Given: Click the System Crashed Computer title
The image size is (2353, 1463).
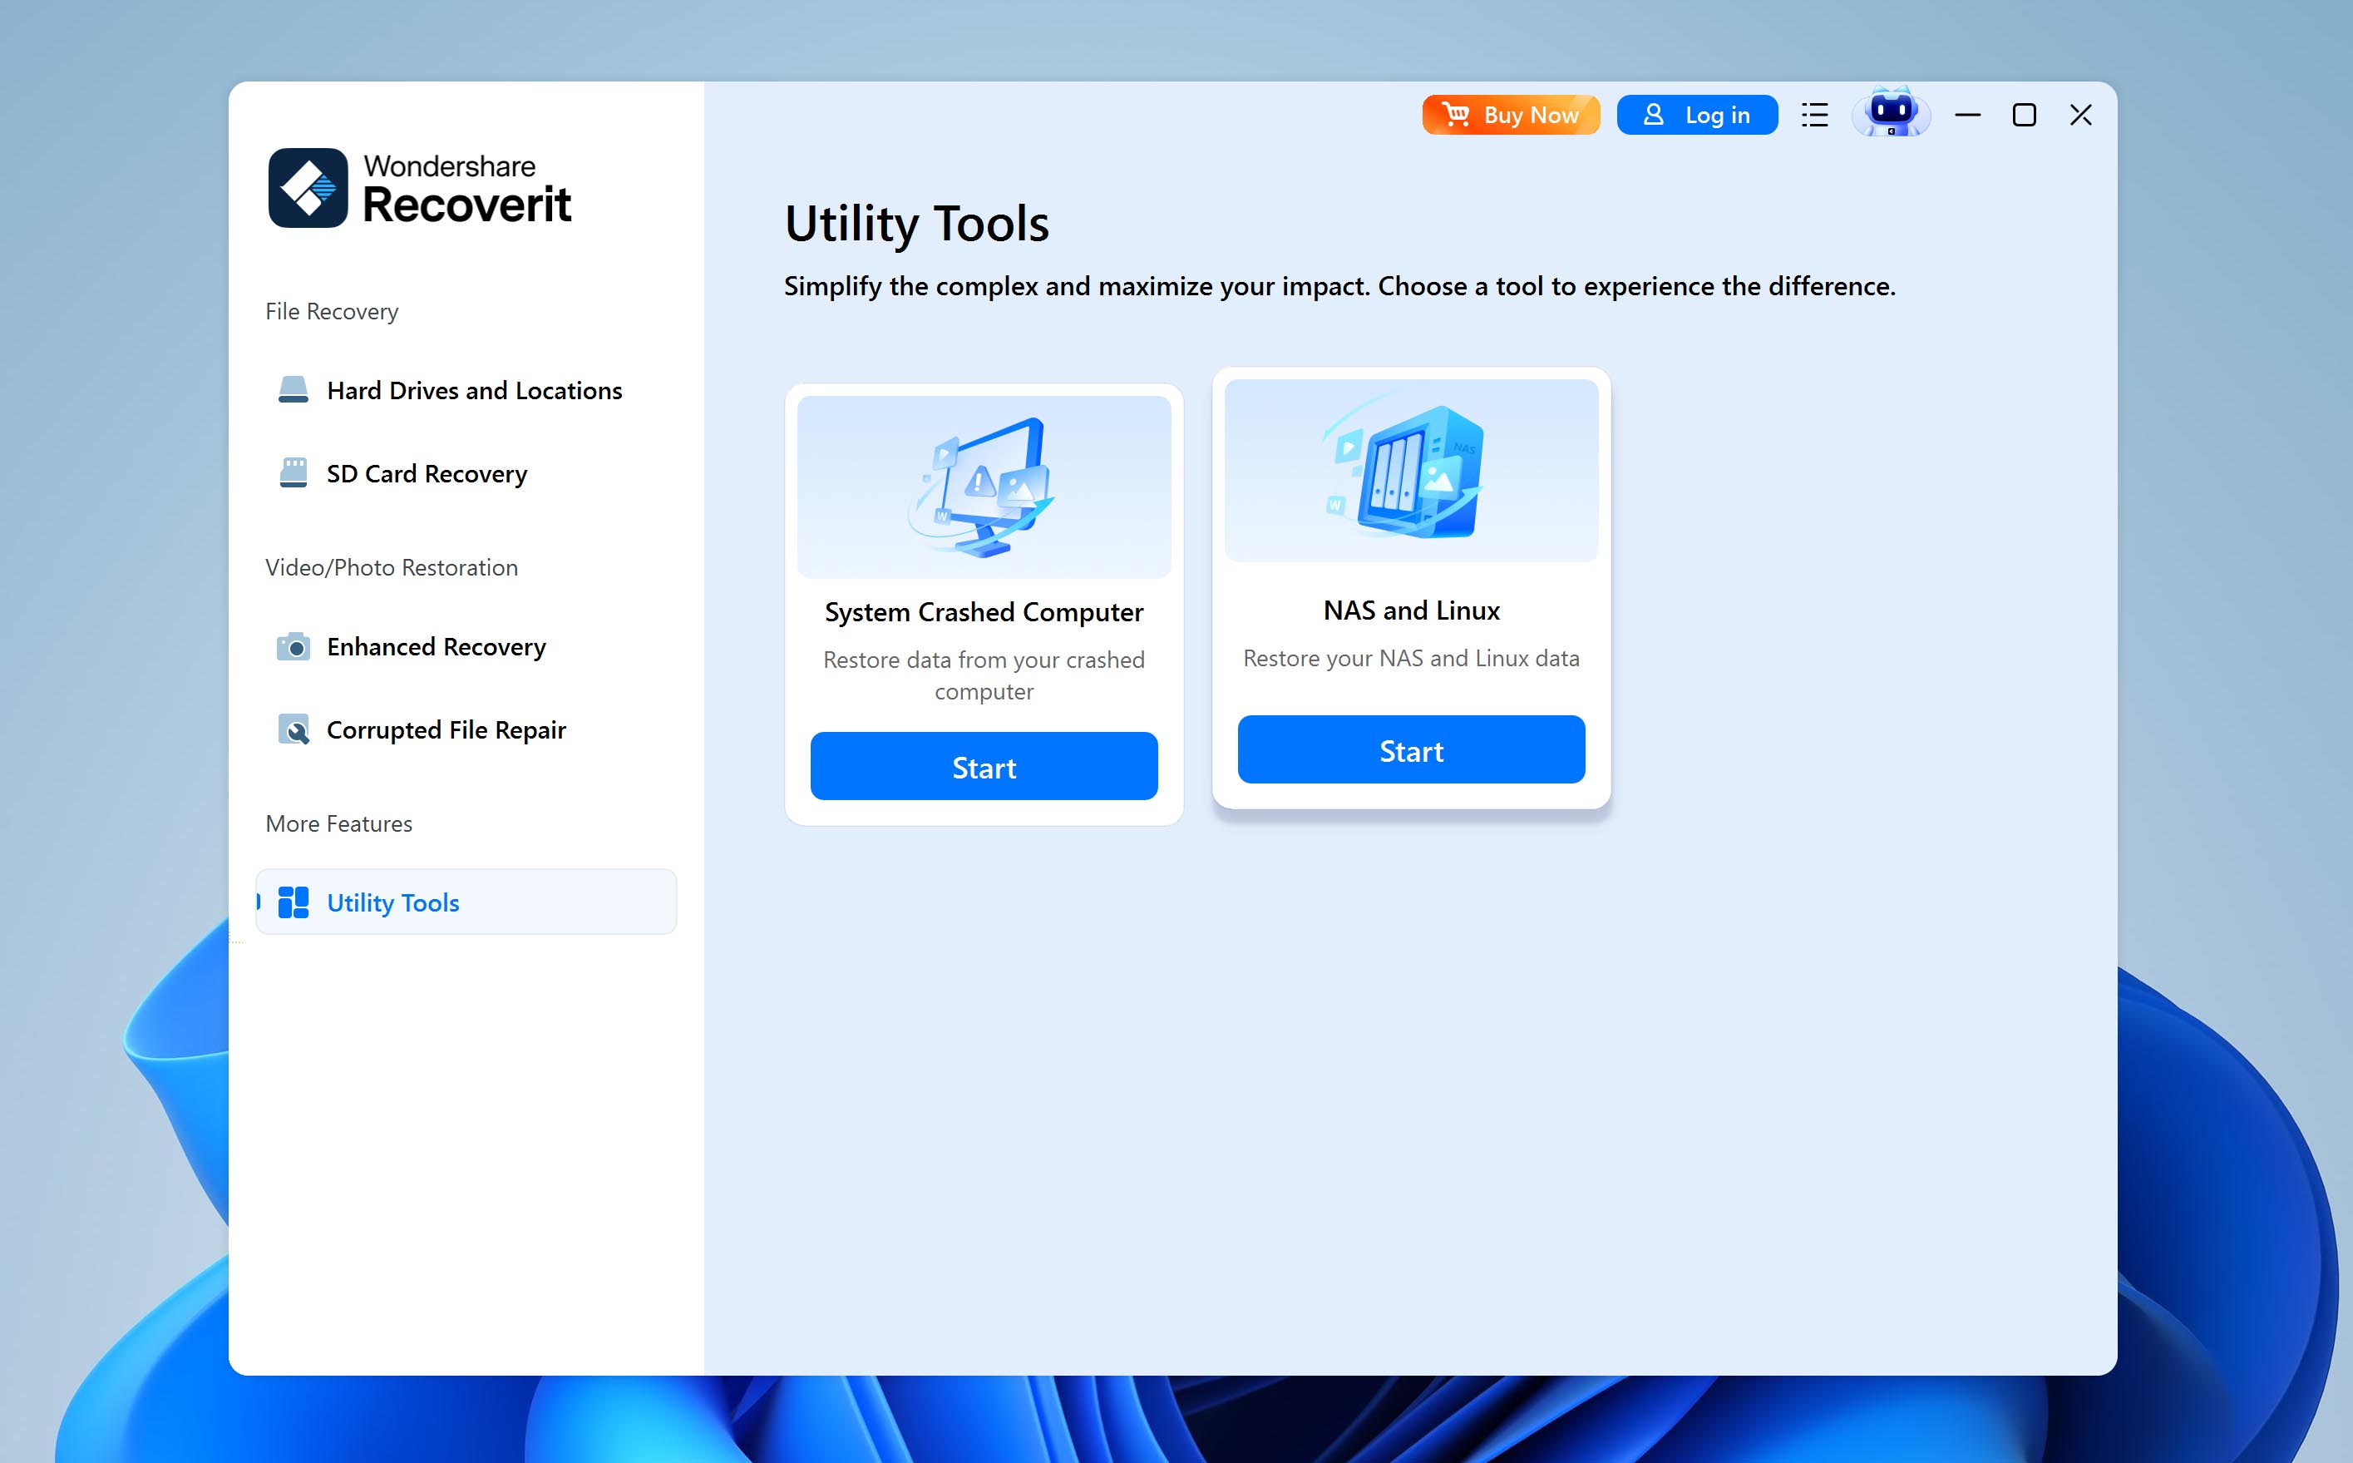Looking at the screenshot, I should pyautogui.click(x=984, y=612).
